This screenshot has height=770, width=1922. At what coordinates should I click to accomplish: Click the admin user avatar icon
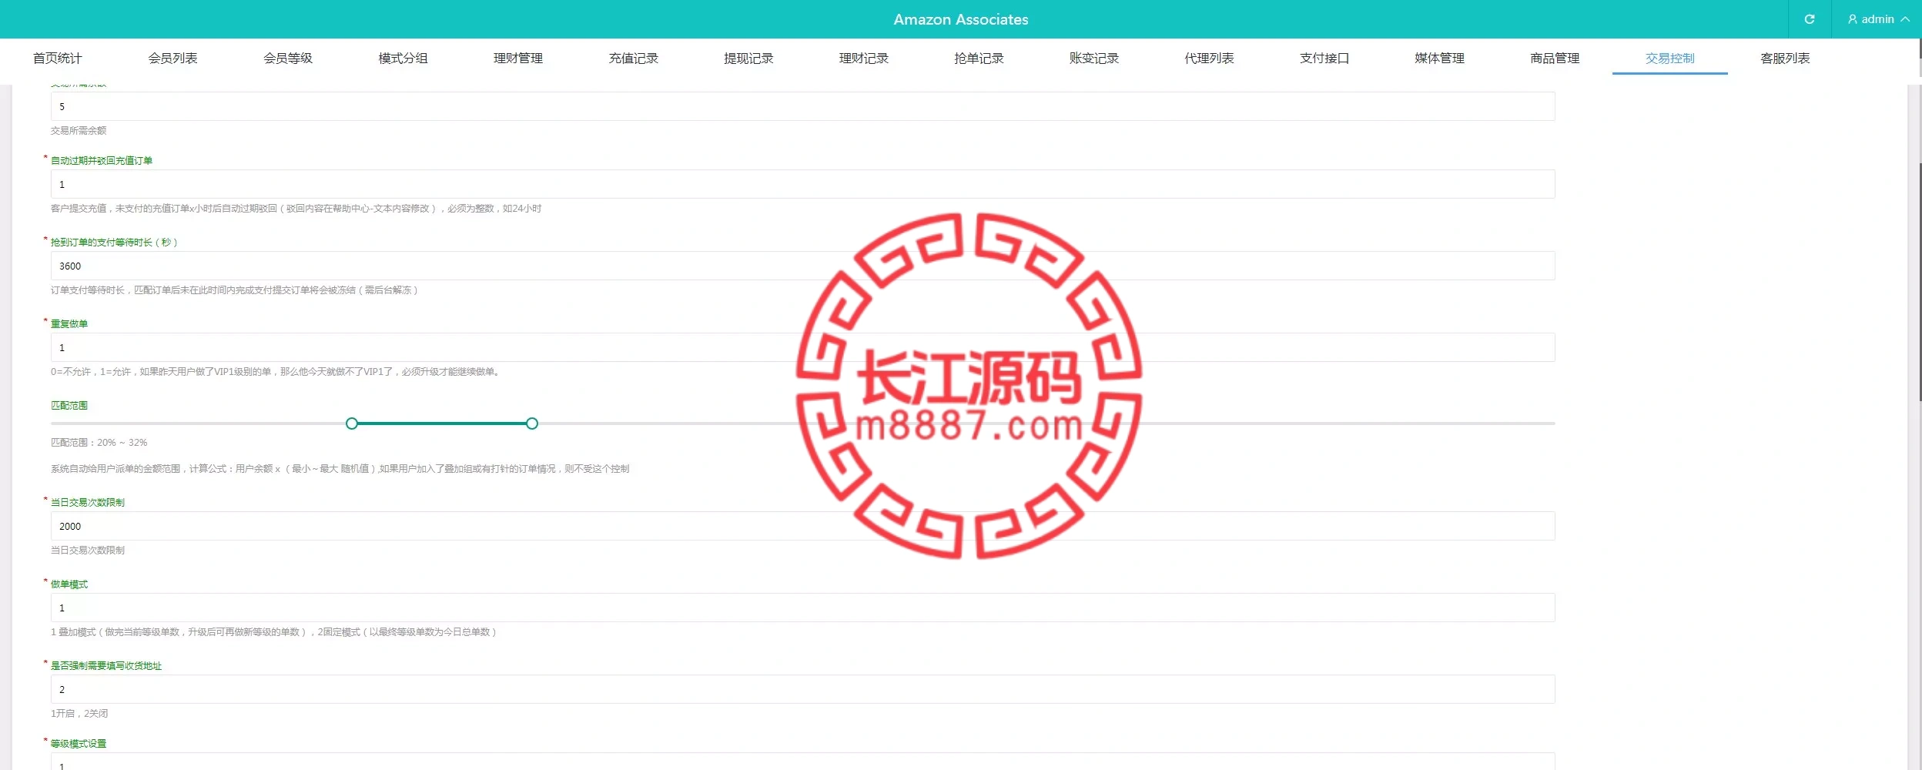pos(1853,19)
